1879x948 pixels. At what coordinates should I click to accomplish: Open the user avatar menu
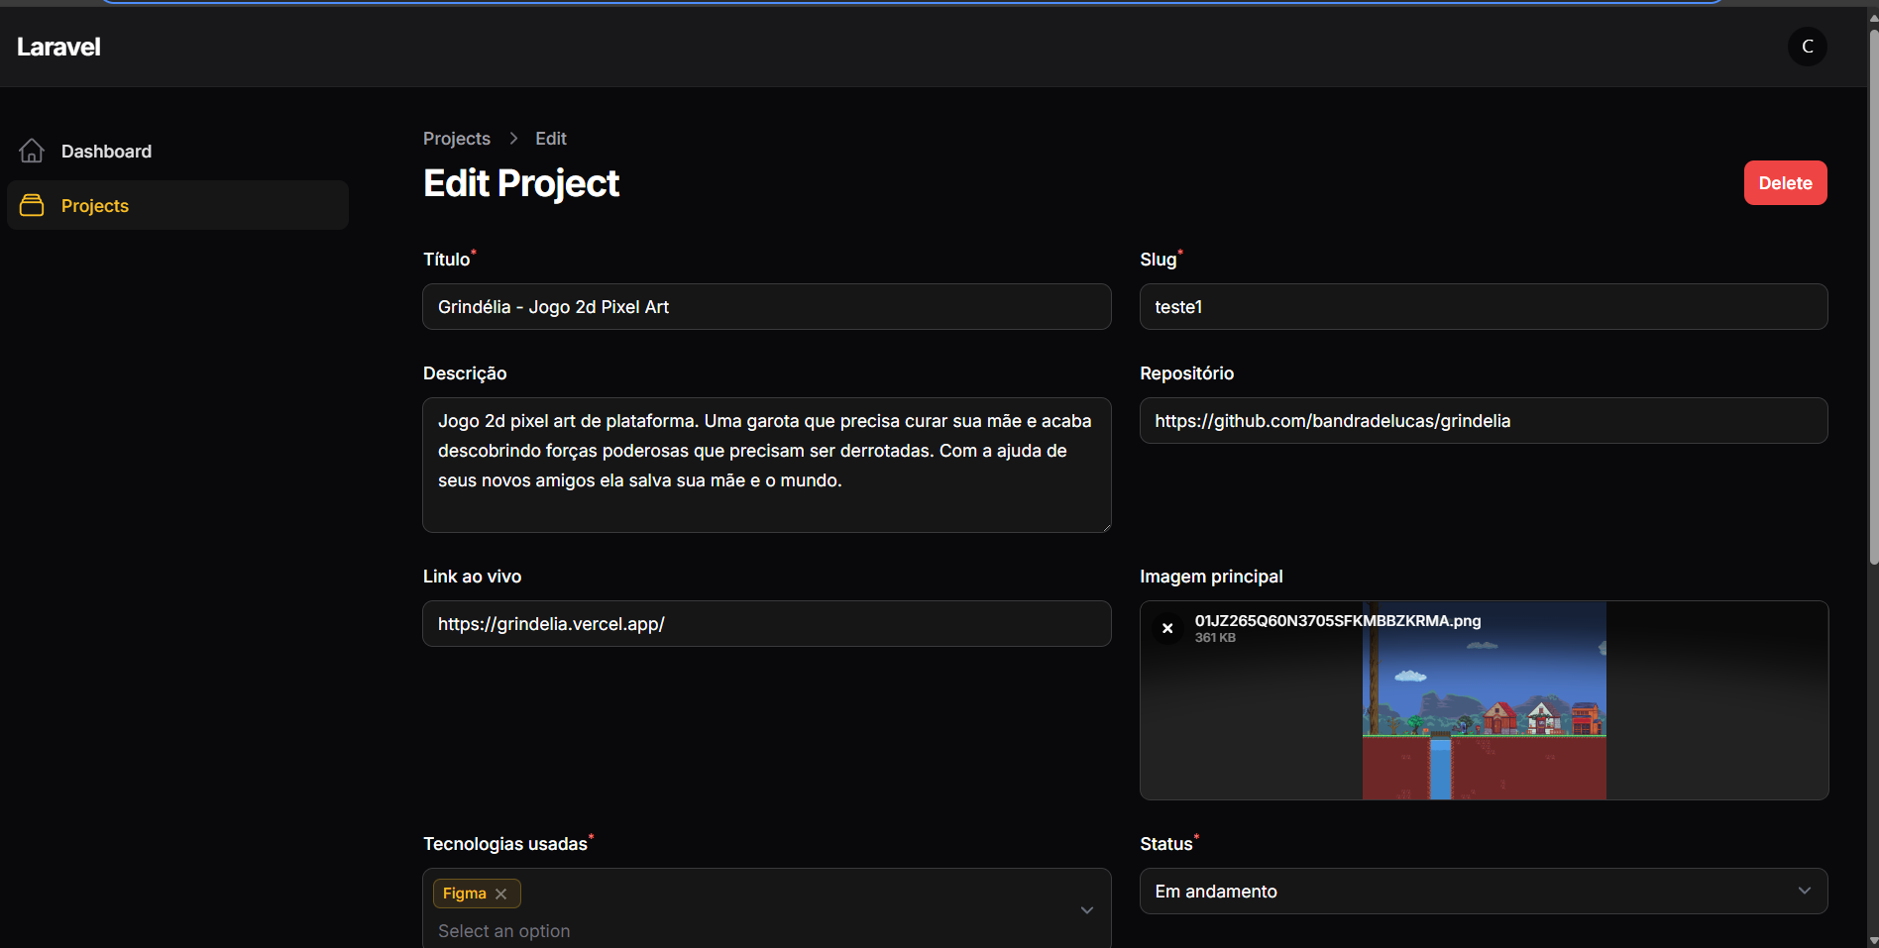pos(1807,47)
